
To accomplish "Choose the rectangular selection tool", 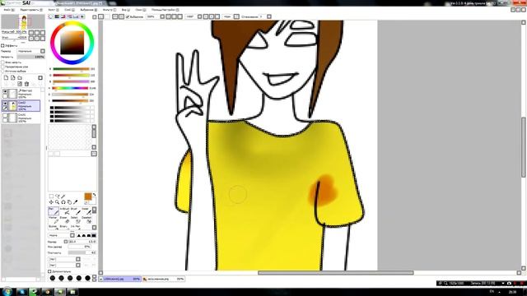I will 51,196.
